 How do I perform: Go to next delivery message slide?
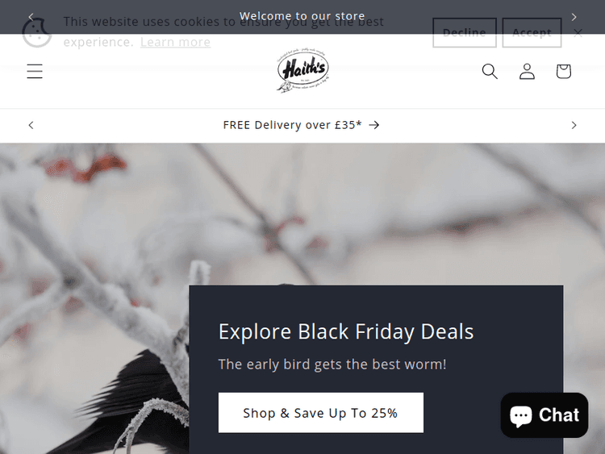574,125
